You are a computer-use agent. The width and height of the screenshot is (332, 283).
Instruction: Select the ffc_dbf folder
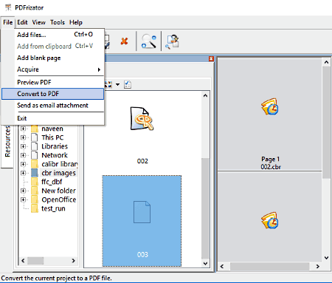tap(52, 182)
